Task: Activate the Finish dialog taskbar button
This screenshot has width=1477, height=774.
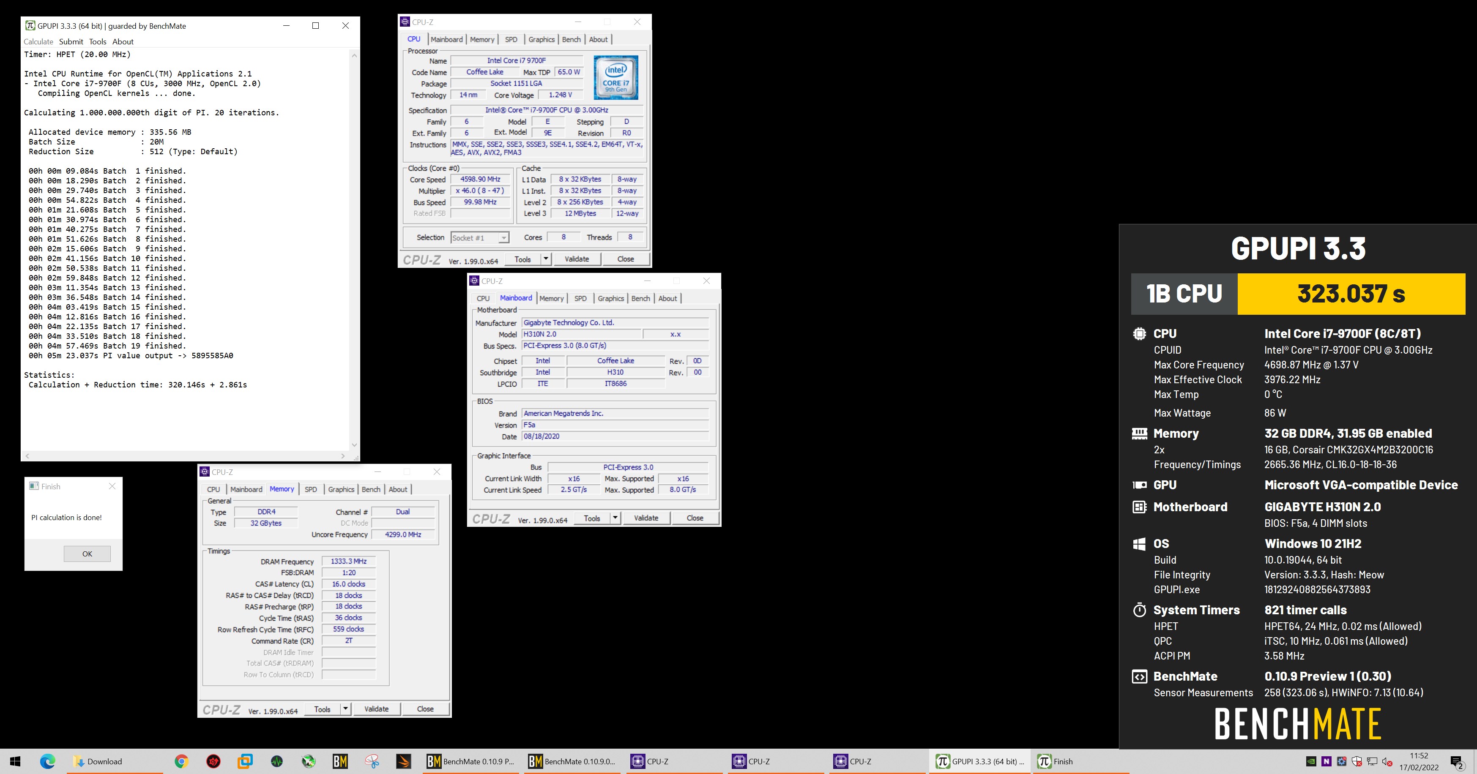Action: click(1081, 761)
